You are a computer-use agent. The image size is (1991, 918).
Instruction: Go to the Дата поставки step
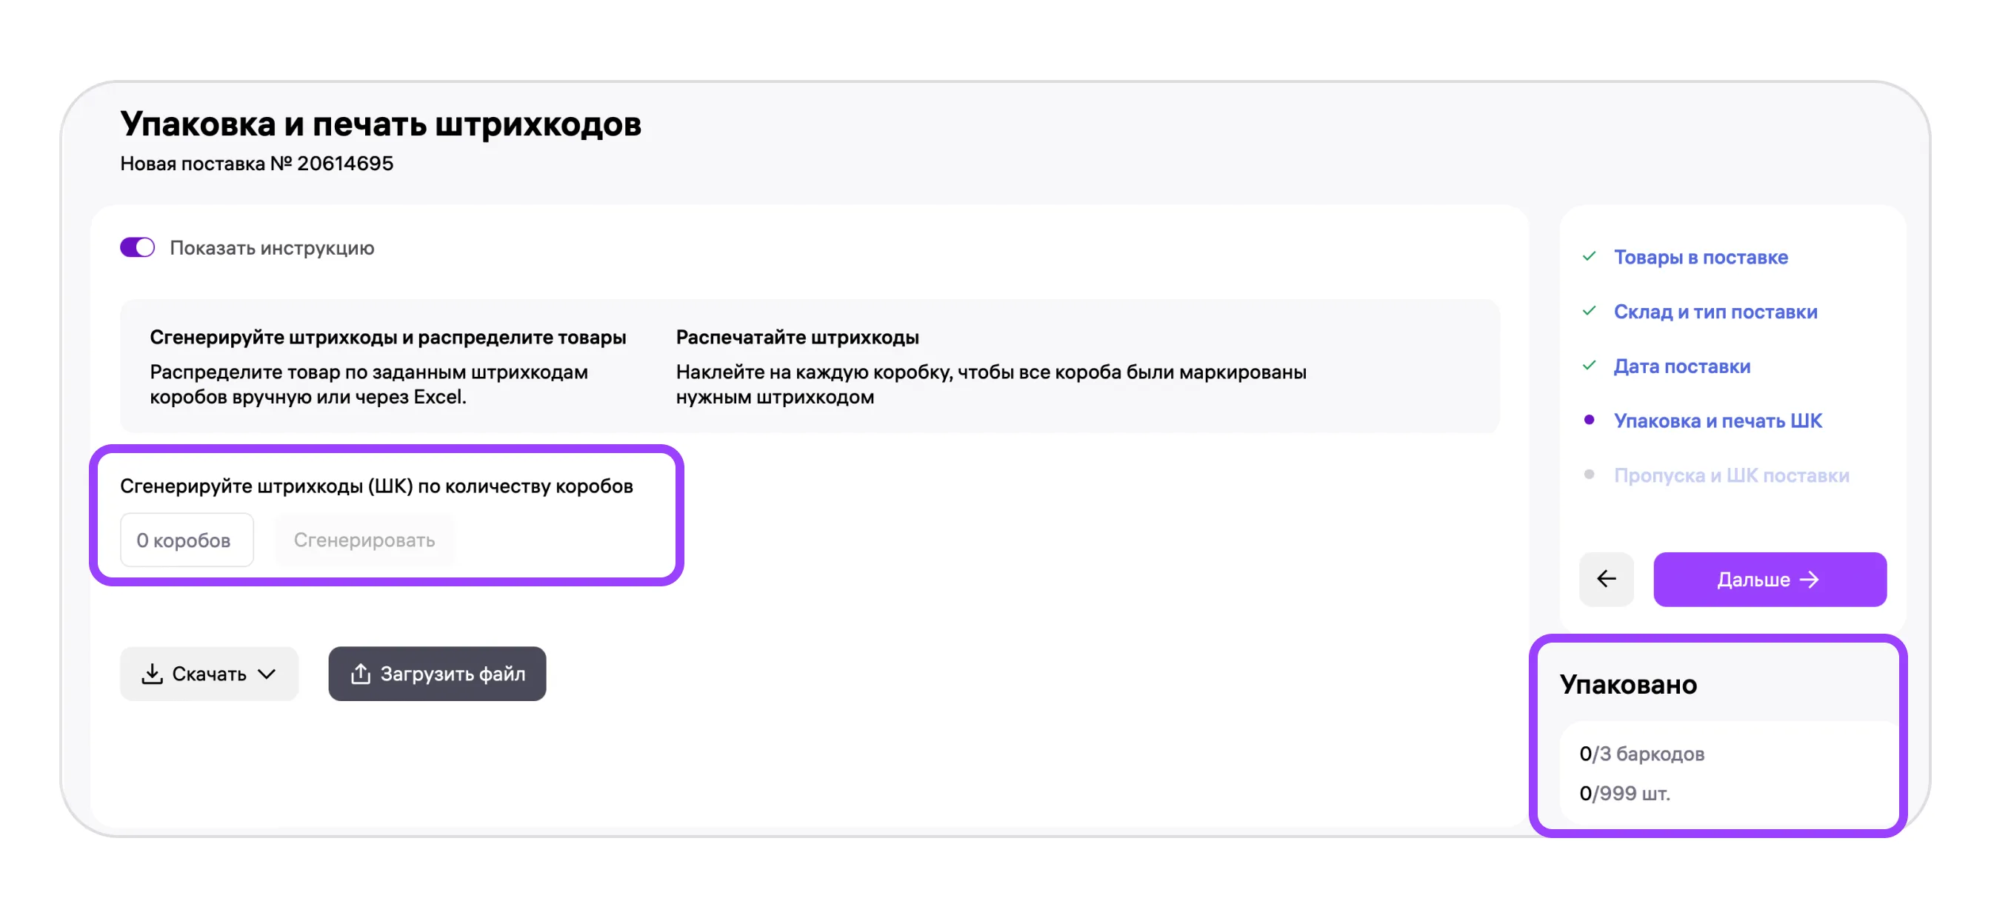[1681, 366]
